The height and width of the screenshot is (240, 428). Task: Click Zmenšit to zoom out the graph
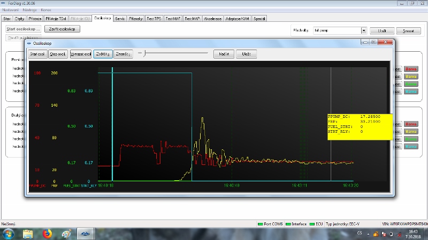click(x=123, y=54)
